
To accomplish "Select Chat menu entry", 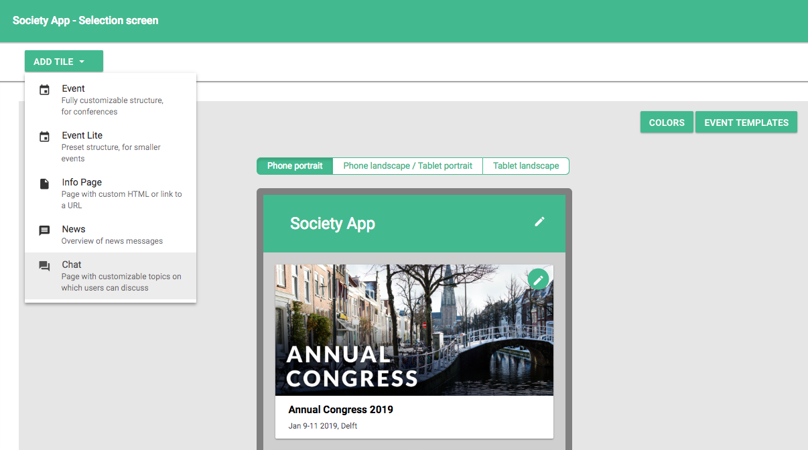I will pos(111,276).
